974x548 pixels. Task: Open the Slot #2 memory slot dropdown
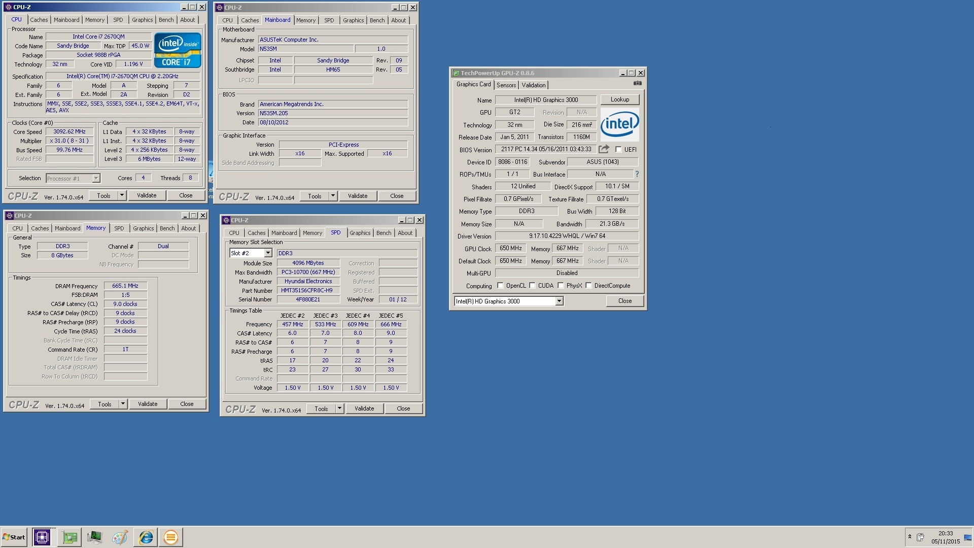(x=268, y=253)
